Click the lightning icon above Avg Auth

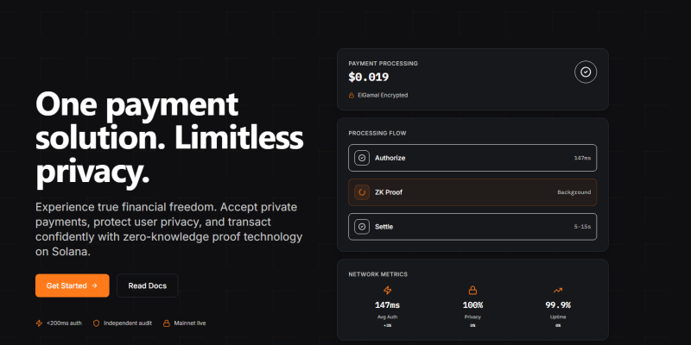coord(386,291)
